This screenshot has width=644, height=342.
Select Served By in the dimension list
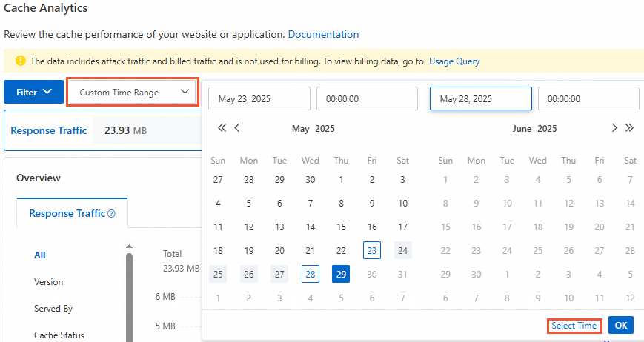[53, 309]
